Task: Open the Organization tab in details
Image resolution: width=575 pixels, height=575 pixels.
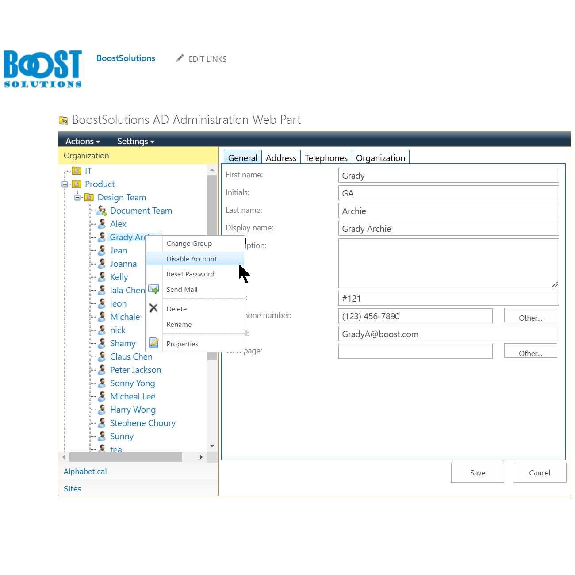Action: click(x=381, y=157)
